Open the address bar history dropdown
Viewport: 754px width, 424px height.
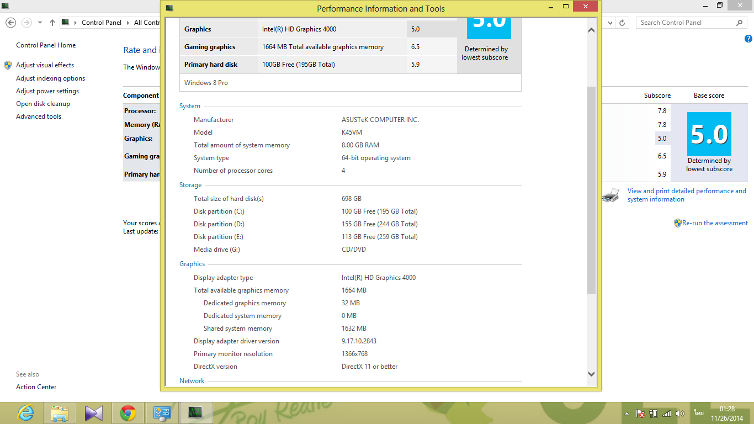pos(610,23)
